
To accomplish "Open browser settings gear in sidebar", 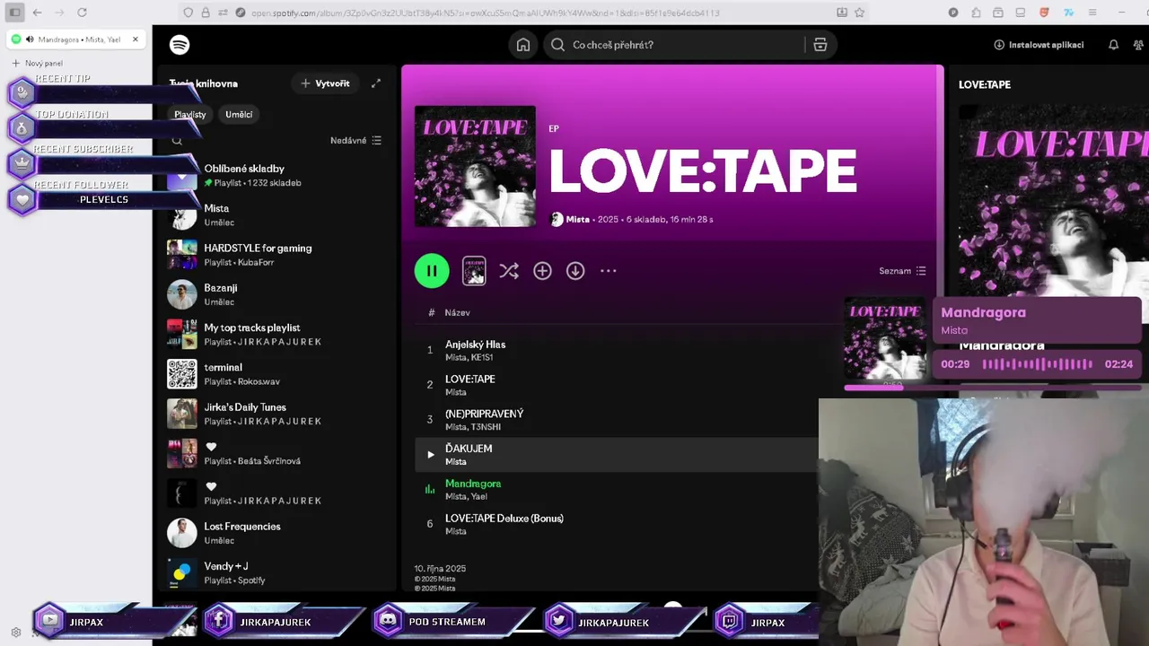I will coord(15,633).
